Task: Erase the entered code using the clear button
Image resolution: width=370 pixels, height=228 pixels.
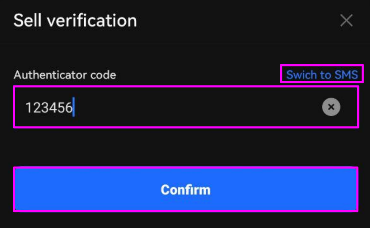Action: 331,107
